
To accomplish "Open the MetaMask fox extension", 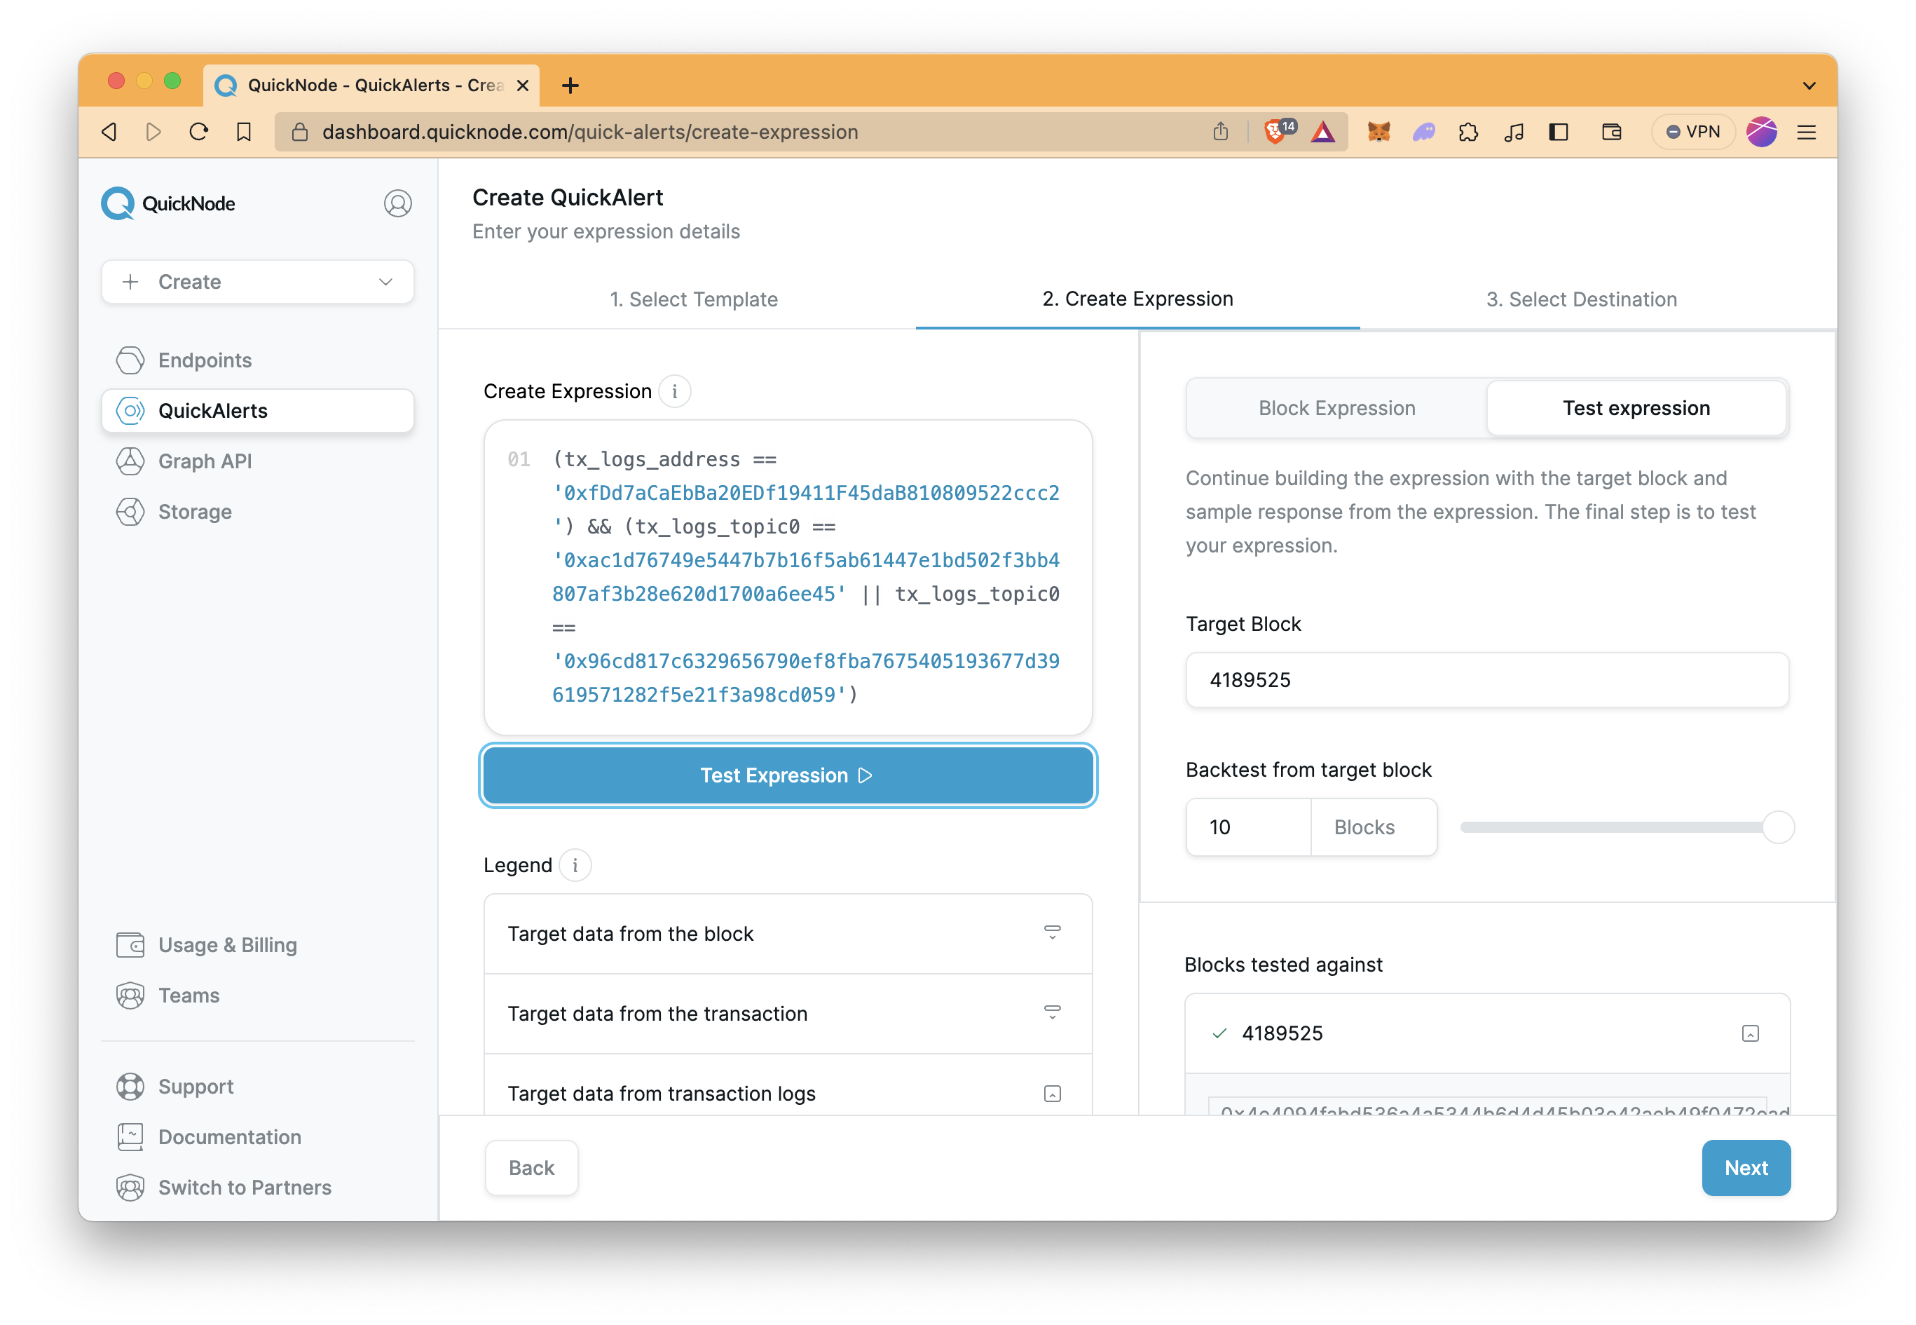I will click(x=1378, y=132).
